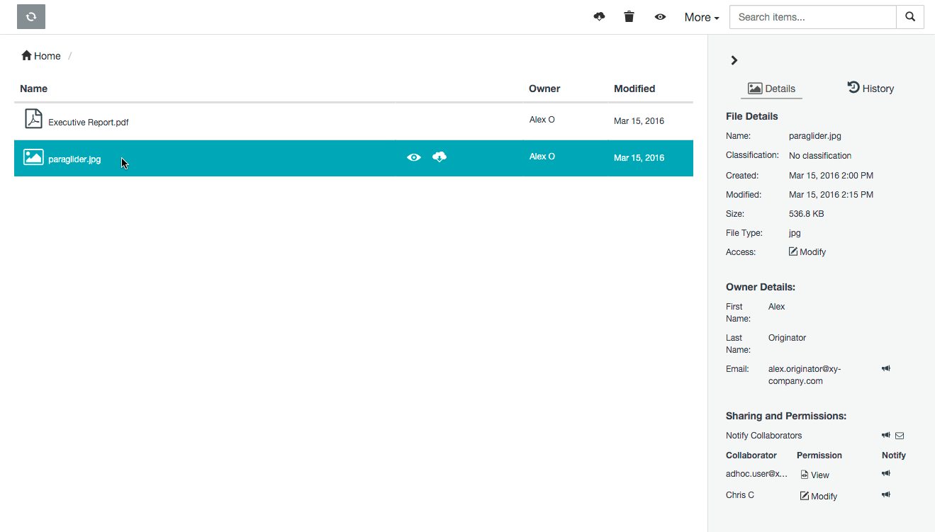Click the trash delete icon
This screenshot has height=532, width=935.
point(629,17)
